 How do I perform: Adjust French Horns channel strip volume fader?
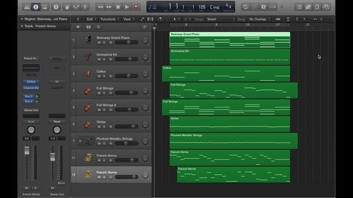point(27,151)
